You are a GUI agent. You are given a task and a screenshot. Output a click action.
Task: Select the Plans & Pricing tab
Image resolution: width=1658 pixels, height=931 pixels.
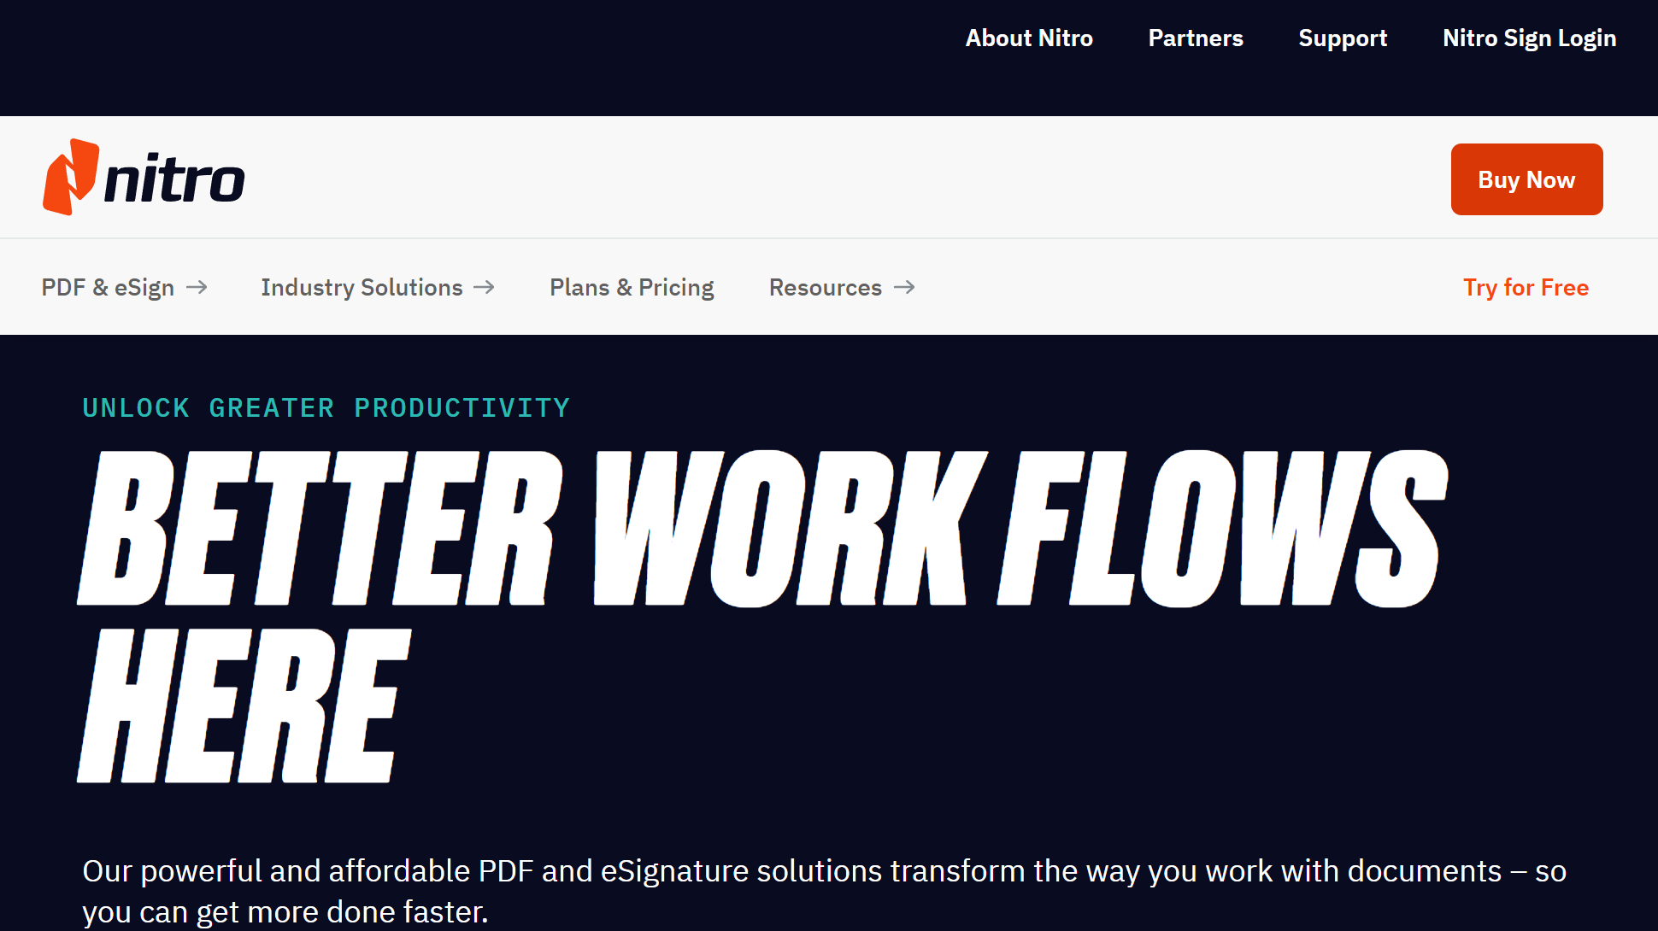click(x=632, y=287)
